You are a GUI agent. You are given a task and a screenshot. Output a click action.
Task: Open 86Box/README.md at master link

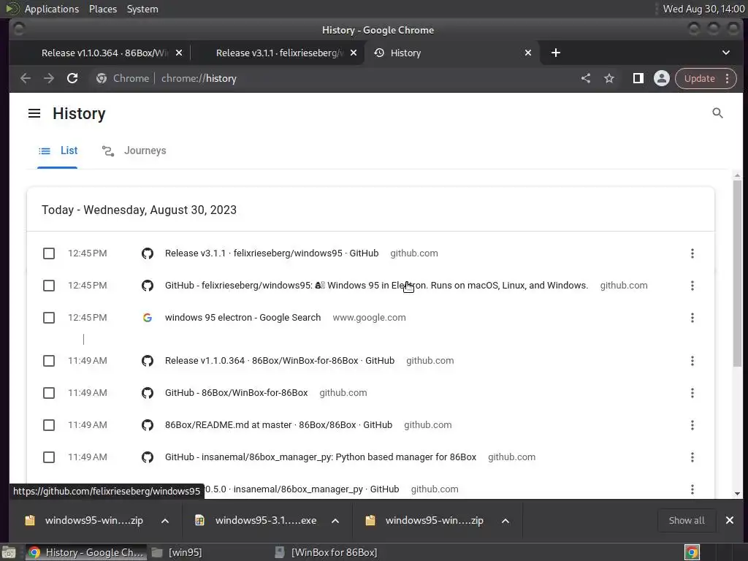(278, 425)
